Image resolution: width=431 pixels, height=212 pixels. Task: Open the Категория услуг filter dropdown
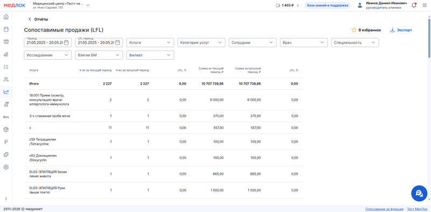(201, 43)
